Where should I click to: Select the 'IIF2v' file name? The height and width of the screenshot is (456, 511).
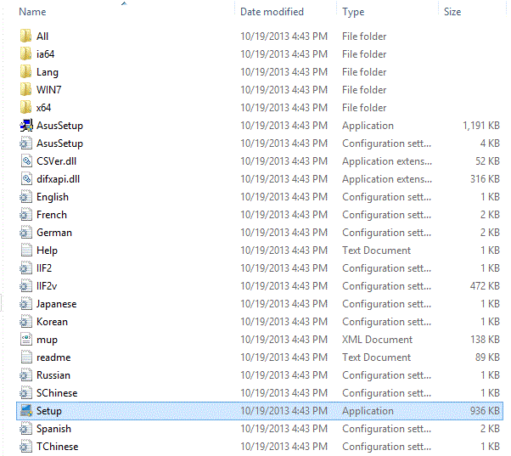47,286
